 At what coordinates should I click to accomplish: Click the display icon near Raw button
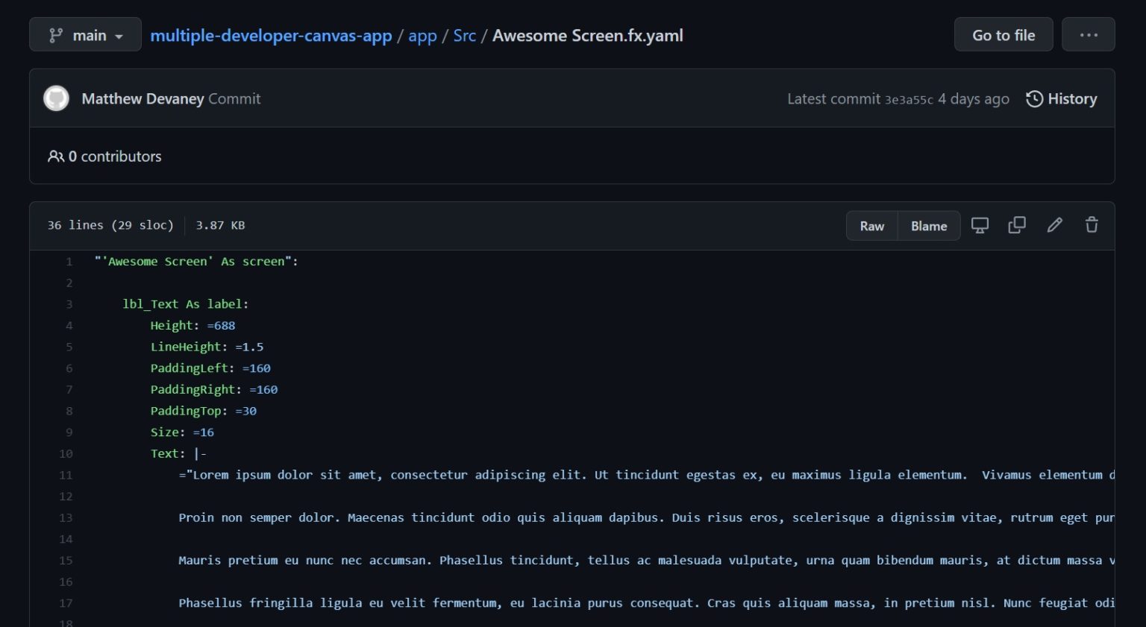point(980,224)
